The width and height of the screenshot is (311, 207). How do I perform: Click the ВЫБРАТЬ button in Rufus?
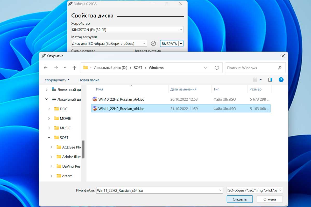(169, 43)
